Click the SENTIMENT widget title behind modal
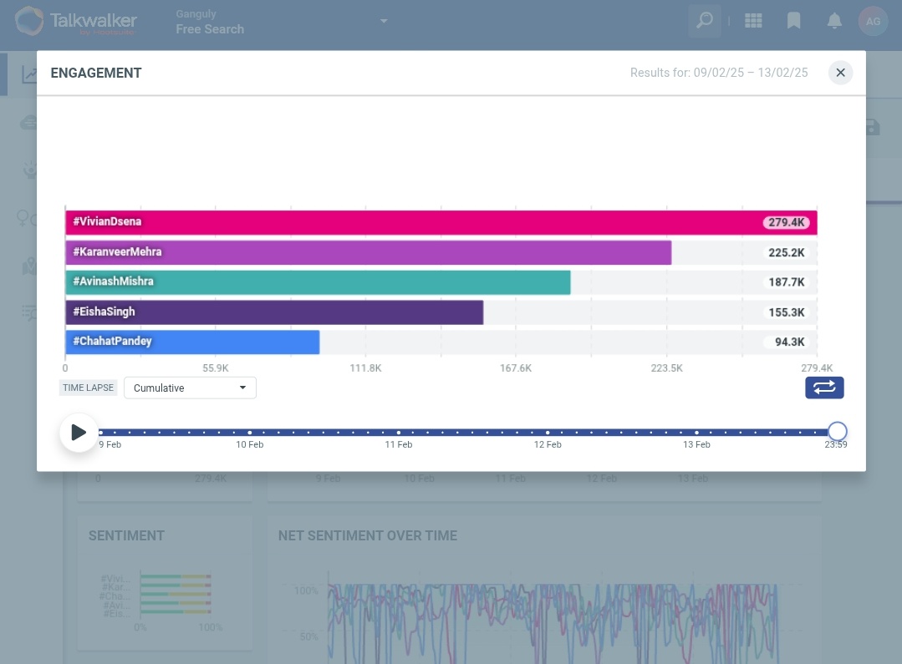This screenshot has height=664, width=902. point(126,536)
